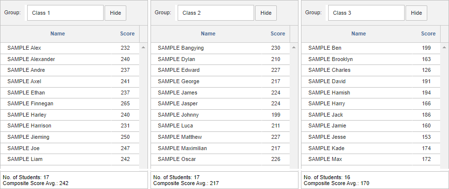Hide the Class 1 group panel
The height and width of the screenshot is (189, 449).
[115, 13]
